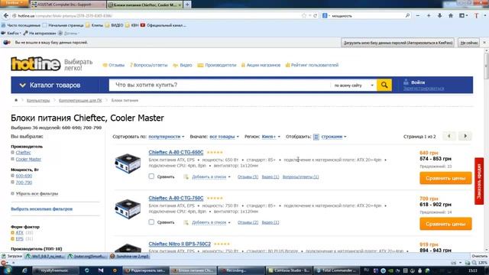Open the Chieftec A-80 CTG-750C product thumbnail
Image resolution: width=489 pixels, height=275 pixels.
click(128, 209)
